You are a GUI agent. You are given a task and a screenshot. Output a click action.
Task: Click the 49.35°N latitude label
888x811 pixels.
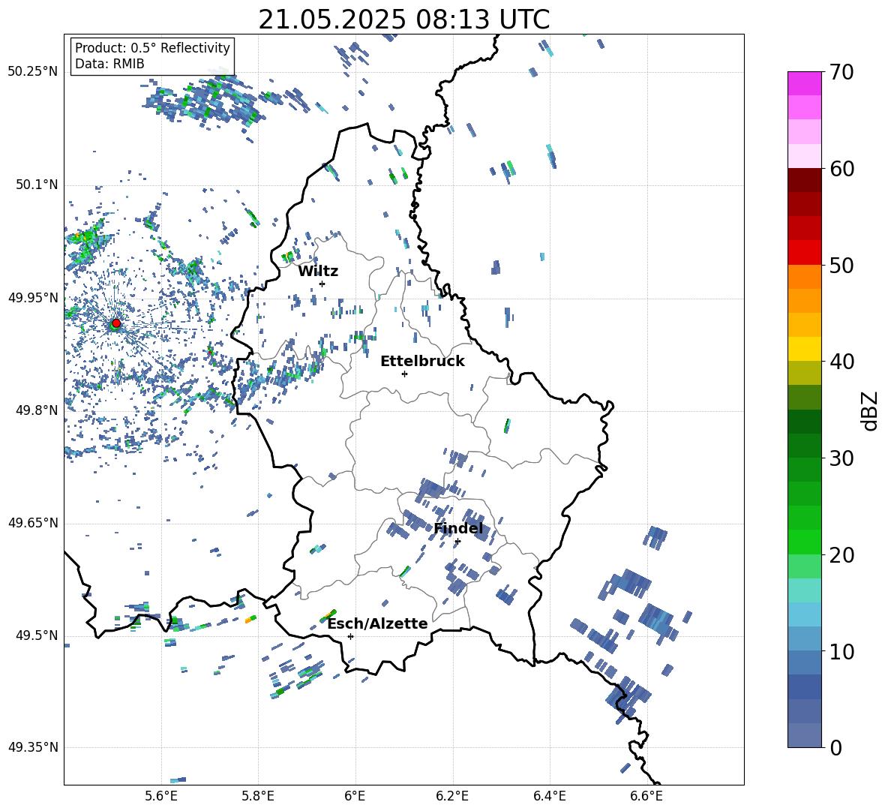33,747
